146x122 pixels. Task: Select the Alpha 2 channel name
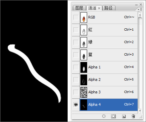[94, 80]
